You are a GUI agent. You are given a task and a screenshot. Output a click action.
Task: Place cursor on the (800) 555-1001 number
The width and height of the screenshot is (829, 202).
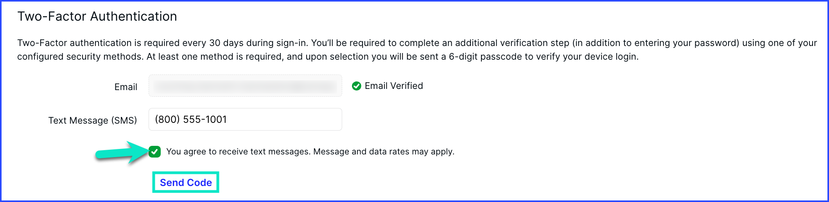pos(191,119)
